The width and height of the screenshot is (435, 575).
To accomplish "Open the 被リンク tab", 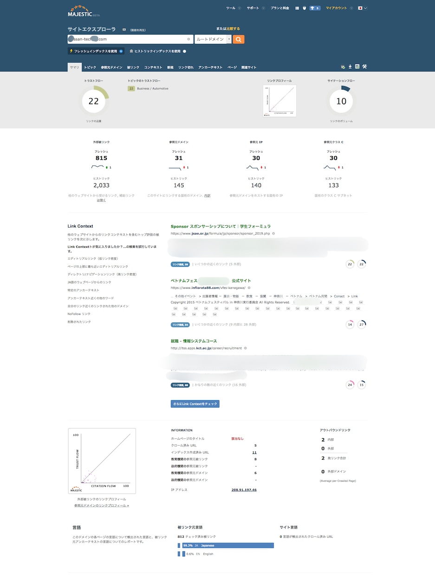I will click(133, 67).
